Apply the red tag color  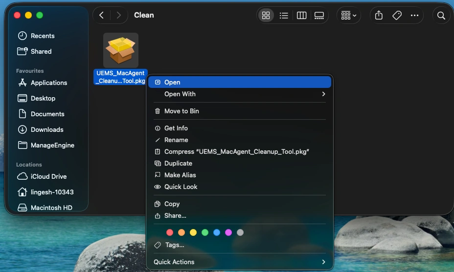(x=170, y=232)
